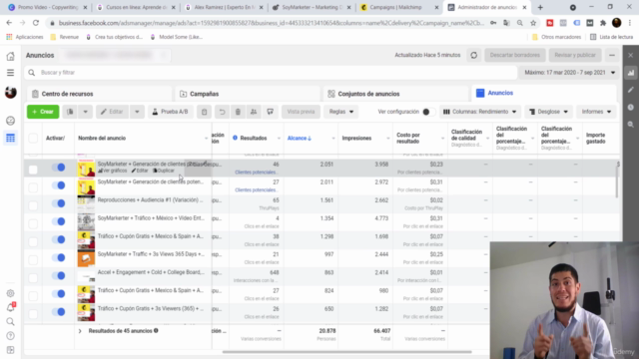Expand the Resultados de 45 anuncios row
This screenshot has height=359, width=639.
tap(80, 331)
